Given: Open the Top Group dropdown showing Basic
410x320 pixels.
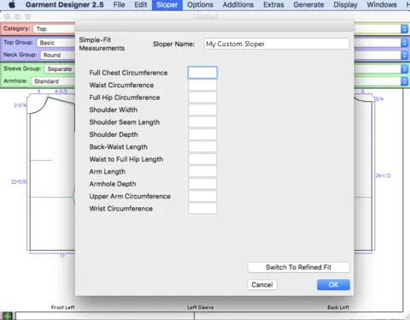Looking at the screenshot, I should coord(56,43).
